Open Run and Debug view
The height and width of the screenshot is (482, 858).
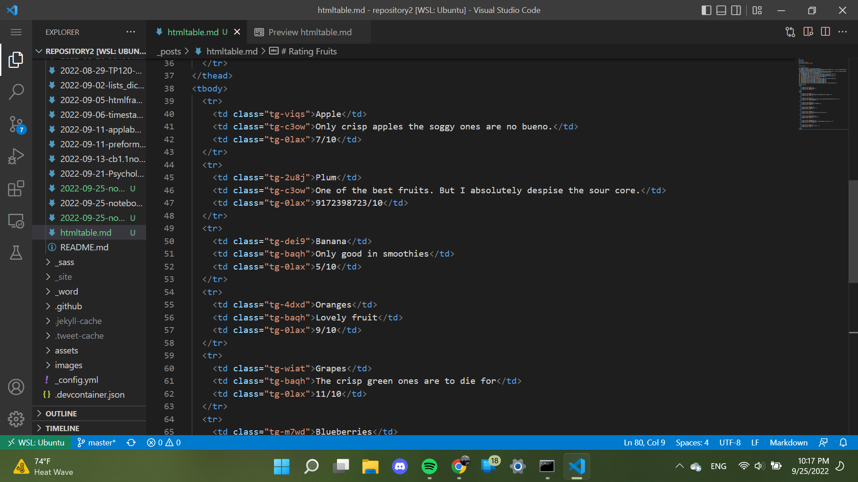[16, 156]
